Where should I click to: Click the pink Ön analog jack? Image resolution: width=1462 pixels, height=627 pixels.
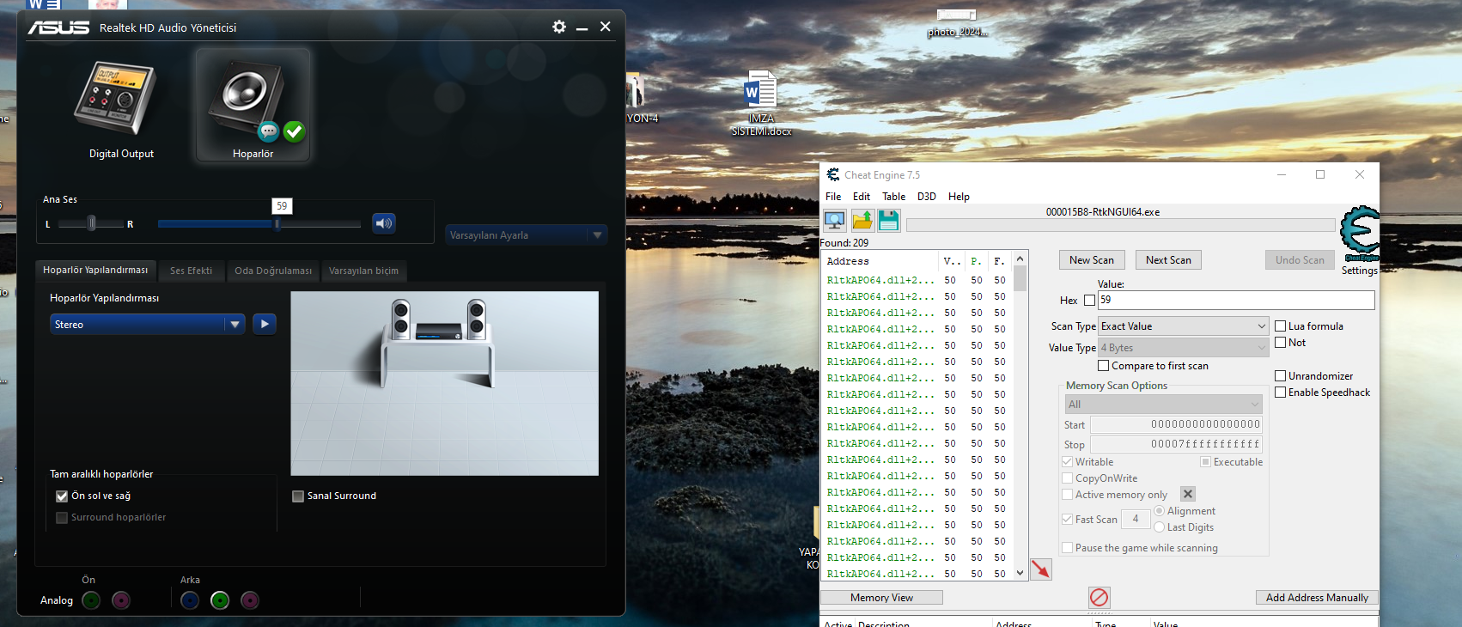point(121,600)
